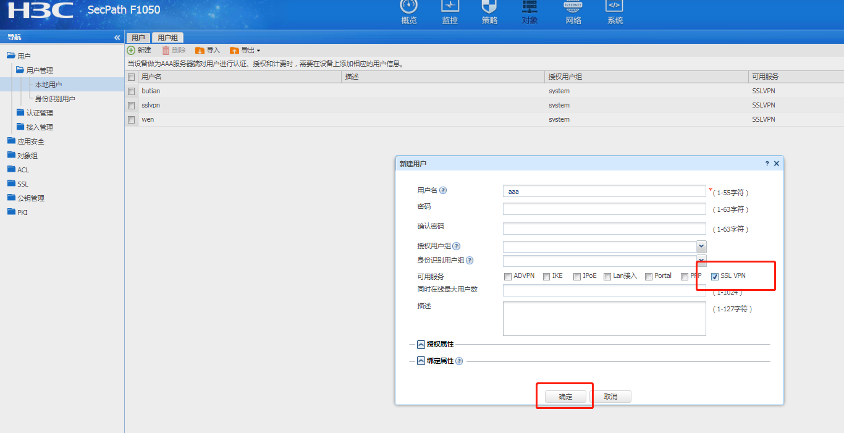Click help icon next to 用户名
Screen dimensions: 844x433
443,190
